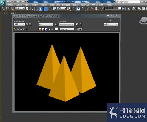Viewport: 147px width, 122px height.
Task: Open the 编辑(E) menu
Action: point(10,5)
